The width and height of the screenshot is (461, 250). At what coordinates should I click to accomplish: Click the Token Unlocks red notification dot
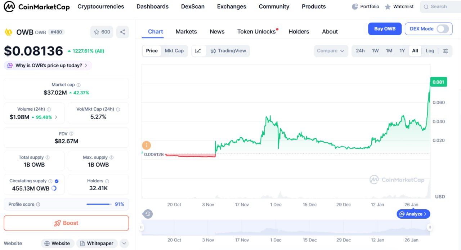(x=277, y=29)
